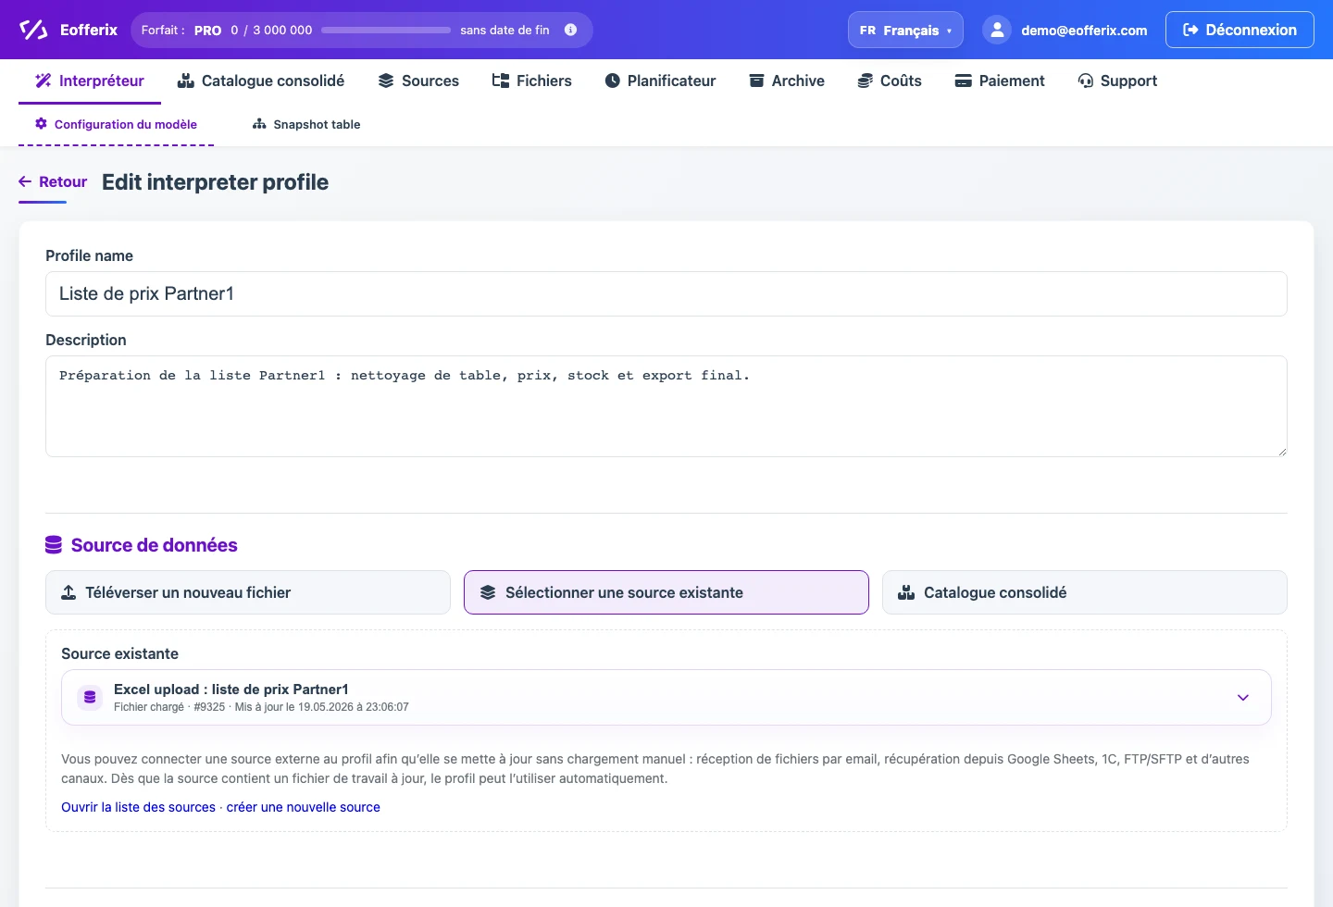
Task: Click the user avatar icon
Action: (x=997, y=30)
